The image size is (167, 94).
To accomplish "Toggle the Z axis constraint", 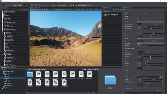I will tap(29, 5).
